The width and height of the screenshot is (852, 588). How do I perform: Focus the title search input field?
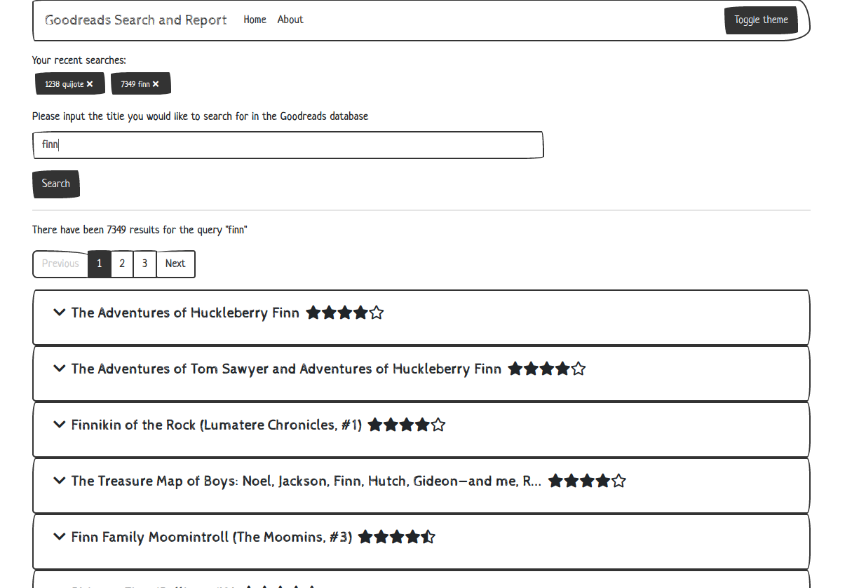coord(288,145)
